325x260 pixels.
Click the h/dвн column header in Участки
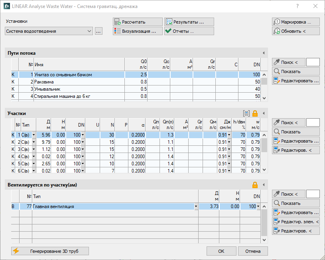[x=239, y=125]
